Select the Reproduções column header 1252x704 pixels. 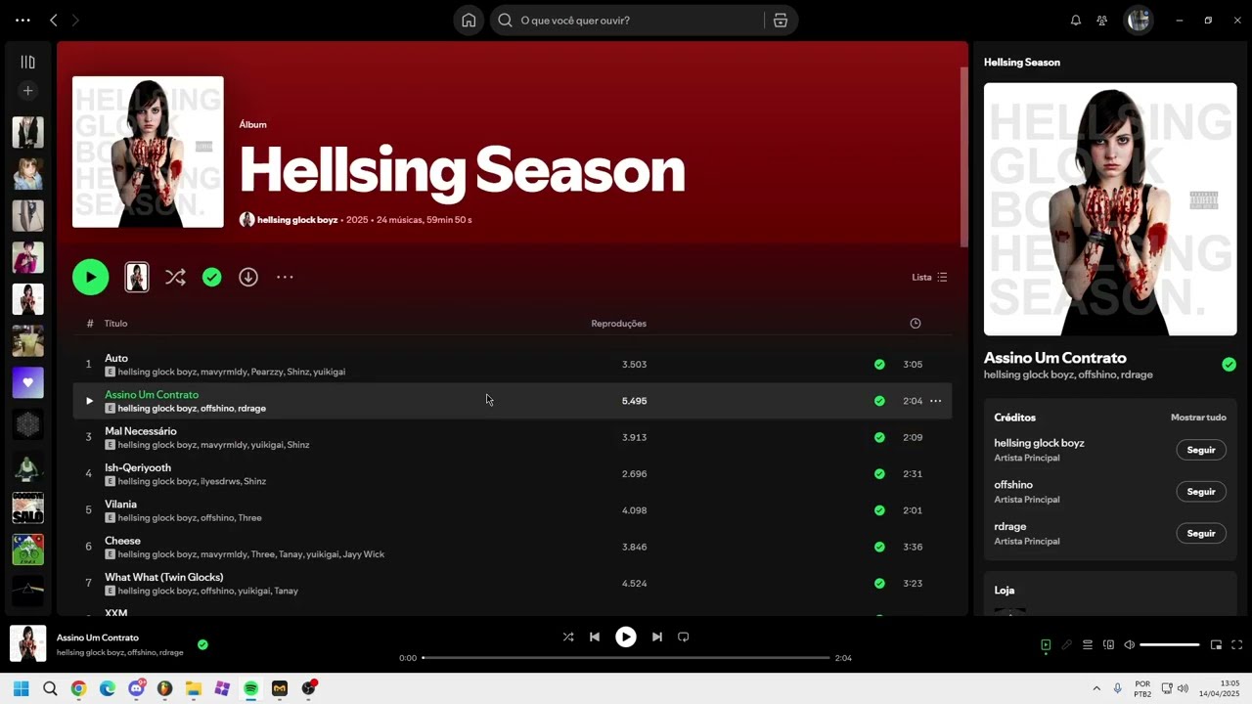tap(618, 324)
